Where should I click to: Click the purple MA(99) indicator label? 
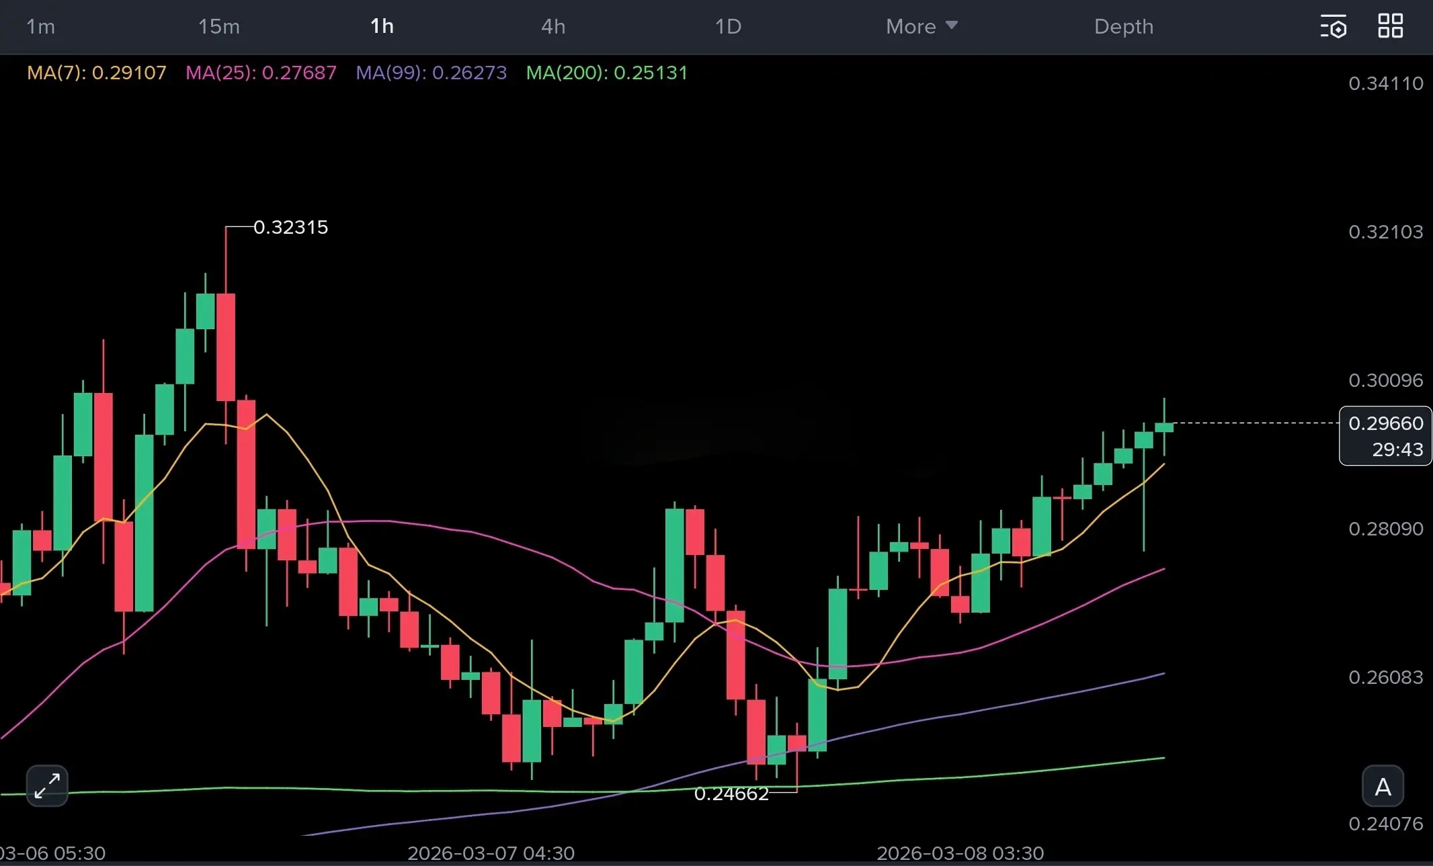[x=431, y=73]
